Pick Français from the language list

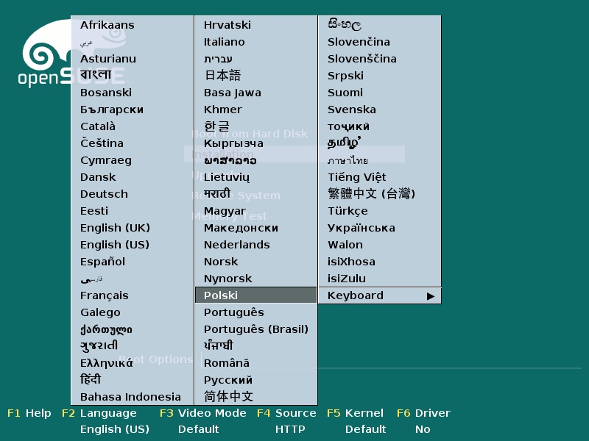tap(104, 295)
